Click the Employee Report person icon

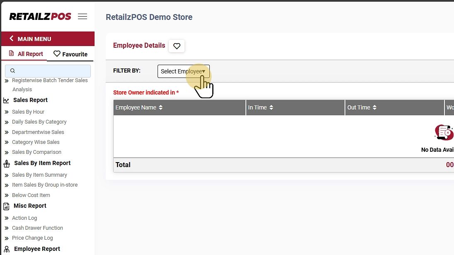point(7,249)
